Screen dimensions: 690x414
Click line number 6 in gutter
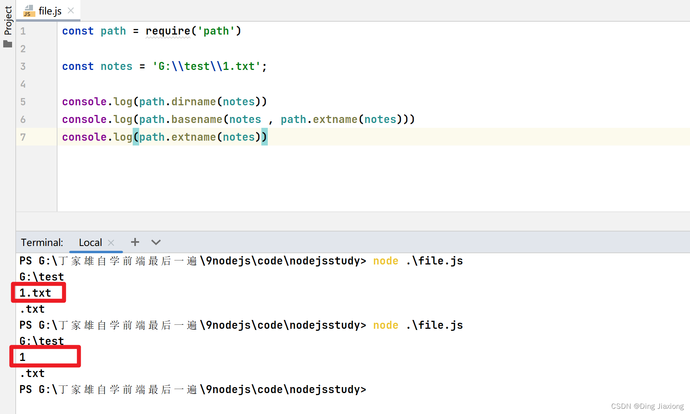pos(23,120)
